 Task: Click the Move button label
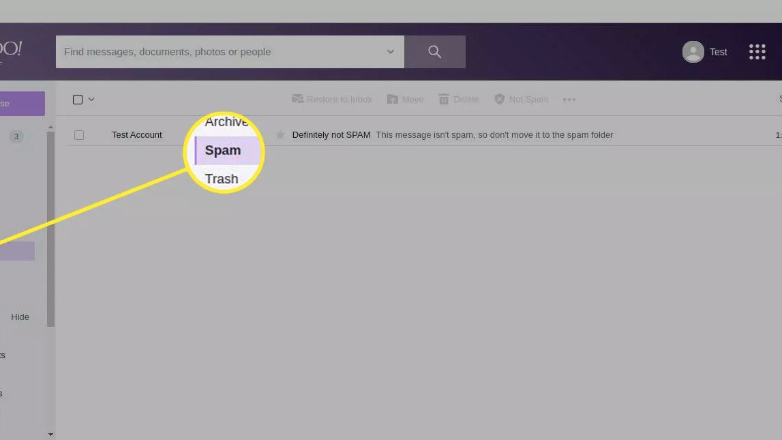coord(412,100)
